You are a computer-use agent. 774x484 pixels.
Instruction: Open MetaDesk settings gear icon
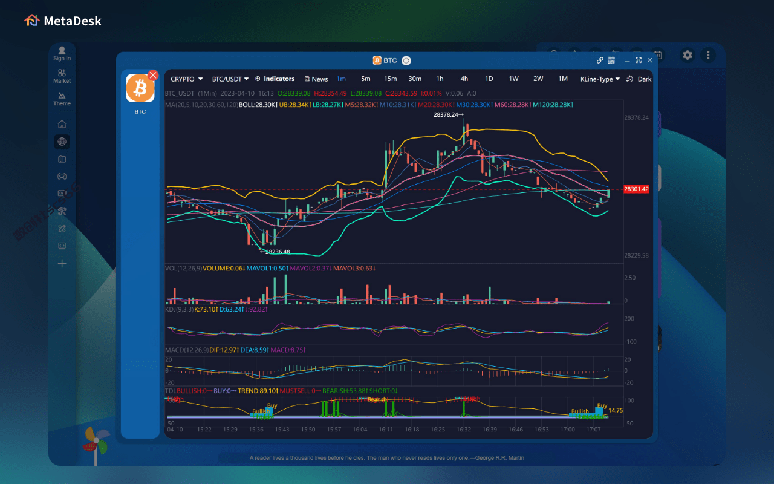tap(688, 55)
